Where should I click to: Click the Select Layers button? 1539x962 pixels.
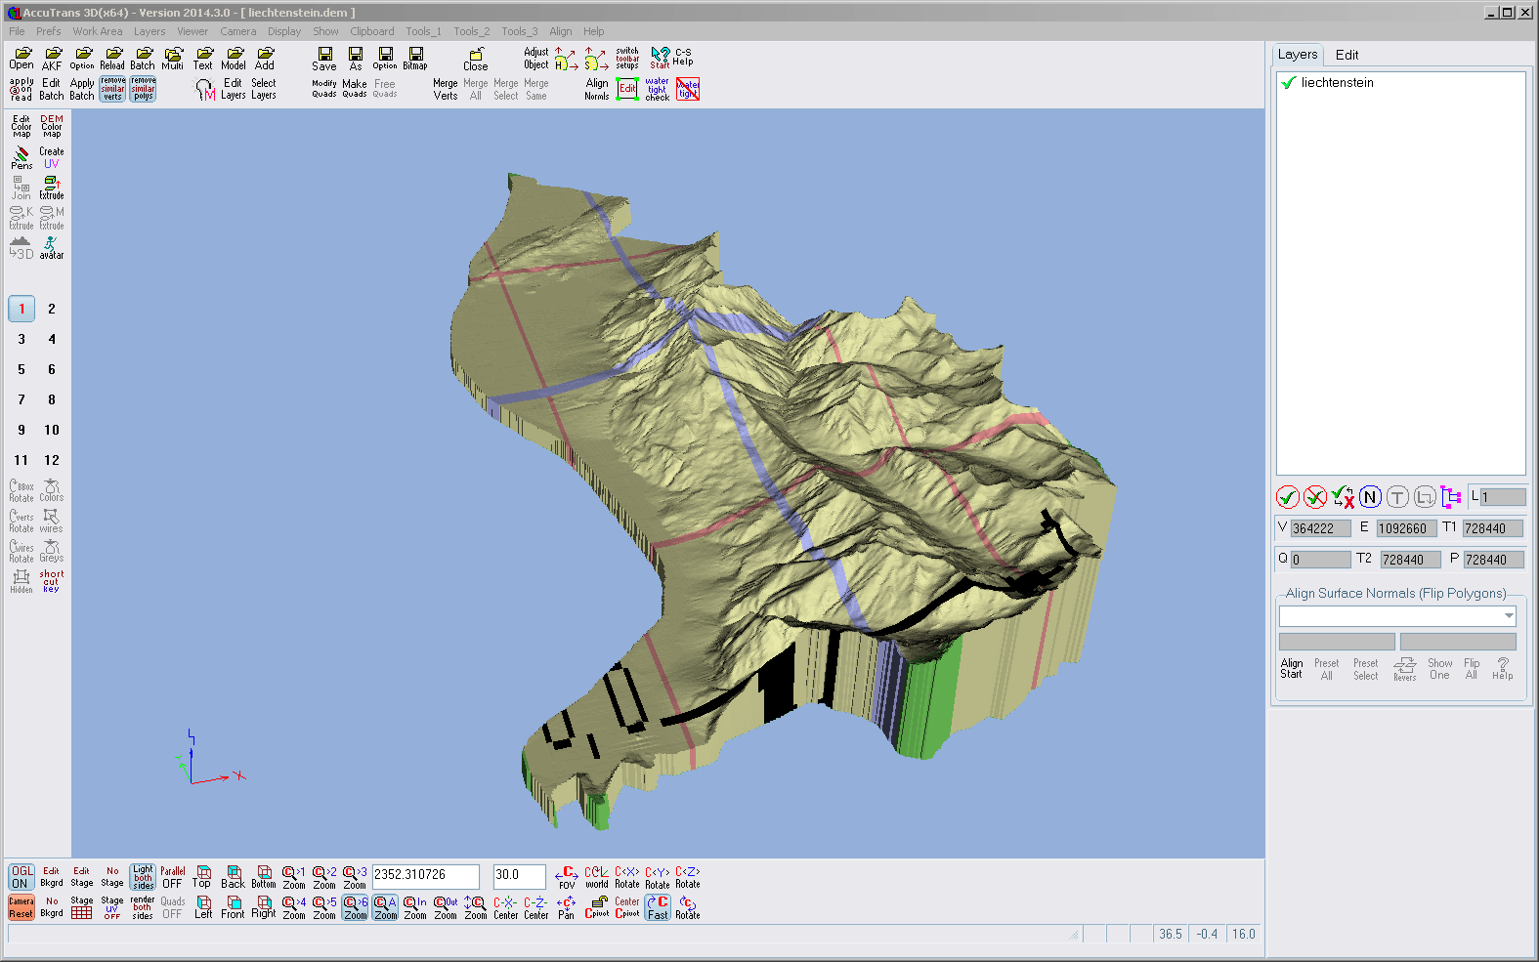264,89
